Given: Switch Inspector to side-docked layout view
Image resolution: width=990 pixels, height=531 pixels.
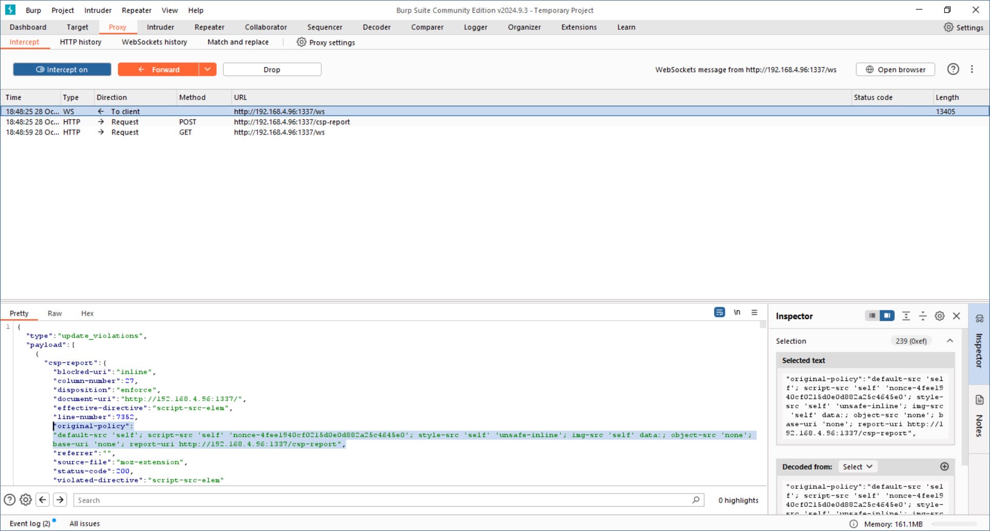Looking at the screenshot, I should click(887, 316).
